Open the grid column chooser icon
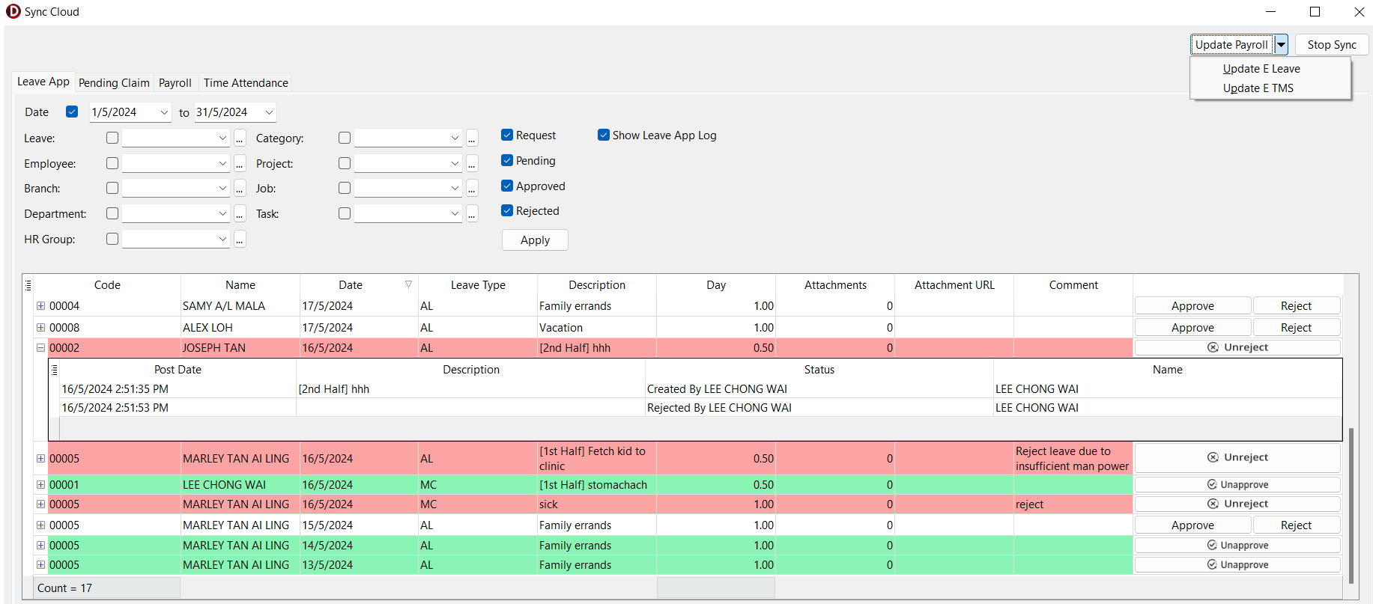 28,285
